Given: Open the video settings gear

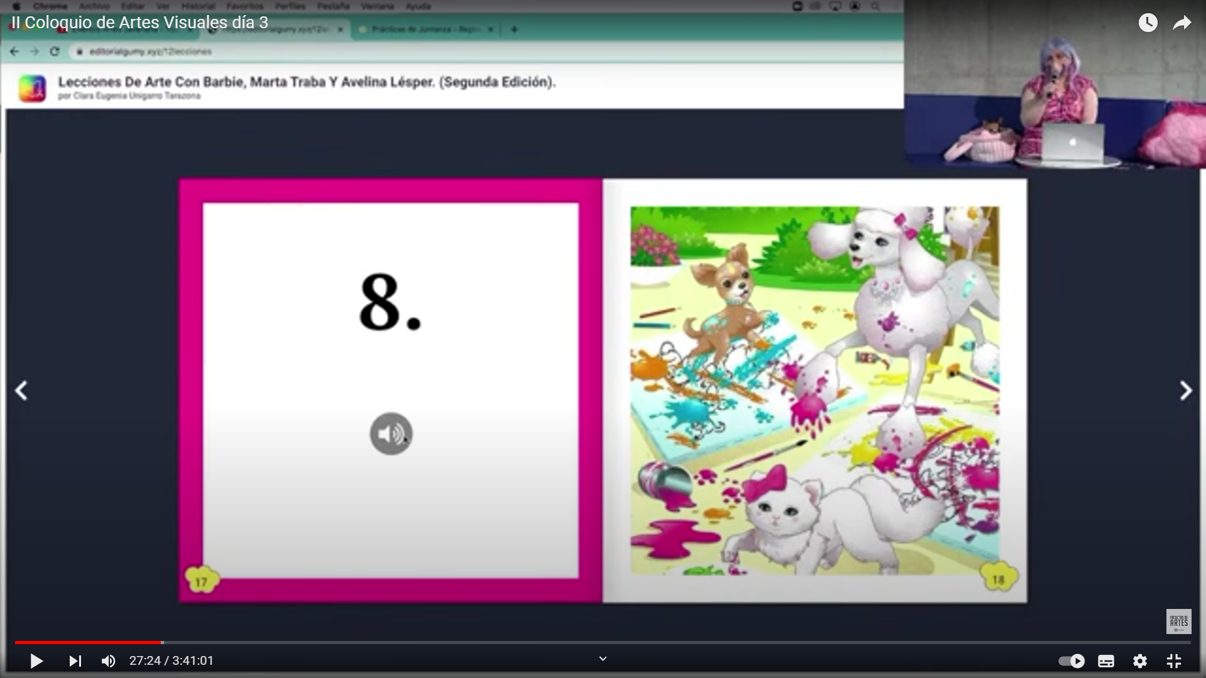Looking at the screenshot, I should [x=1140, y=661].
